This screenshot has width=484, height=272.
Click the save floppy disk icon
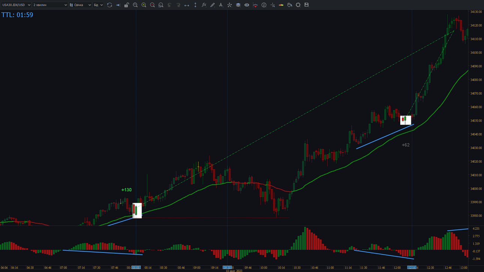307,5
